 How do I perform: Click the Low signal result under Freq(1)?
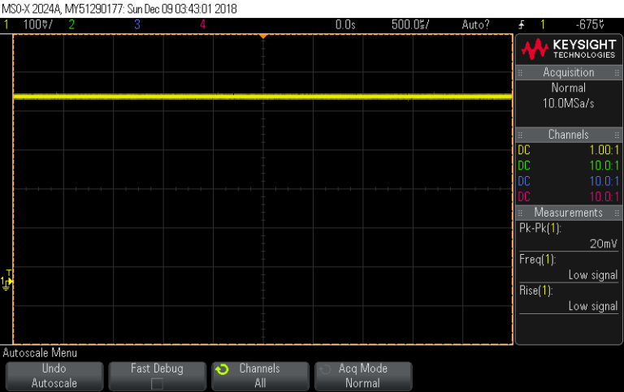coord(593,275)
